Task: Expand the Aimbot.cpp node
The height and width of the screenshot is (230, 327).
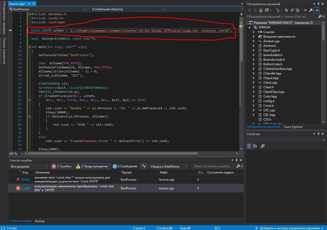Action: (254, 41)
